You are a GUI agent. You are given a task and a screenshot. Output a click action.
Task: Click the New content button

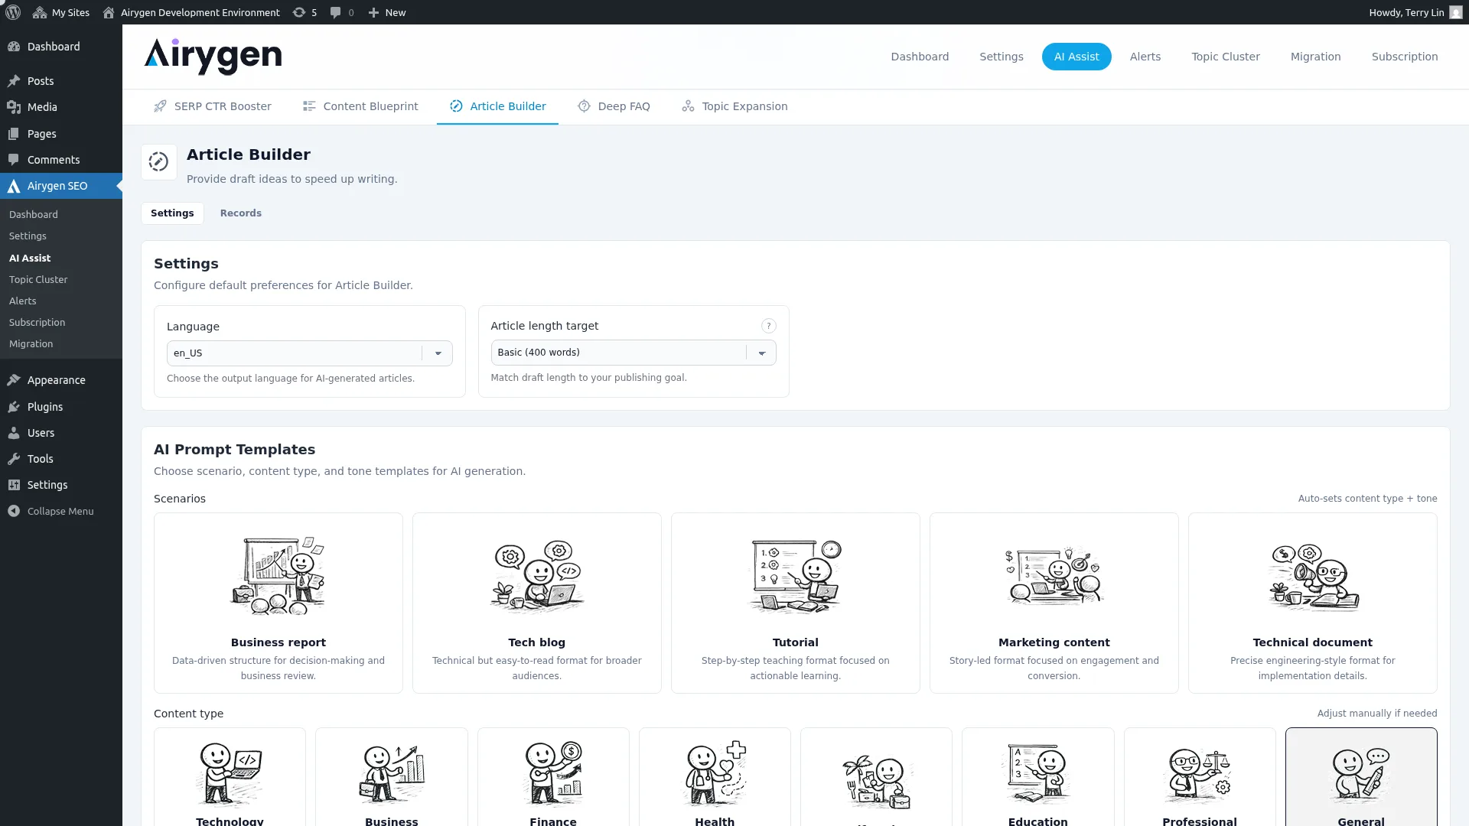(x=387, y=12)
